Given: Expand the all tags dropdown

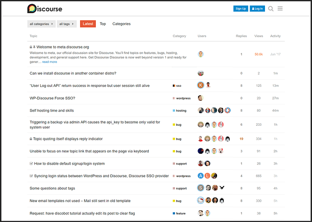Looking at the screenshot, I should [x=66, y=24].
